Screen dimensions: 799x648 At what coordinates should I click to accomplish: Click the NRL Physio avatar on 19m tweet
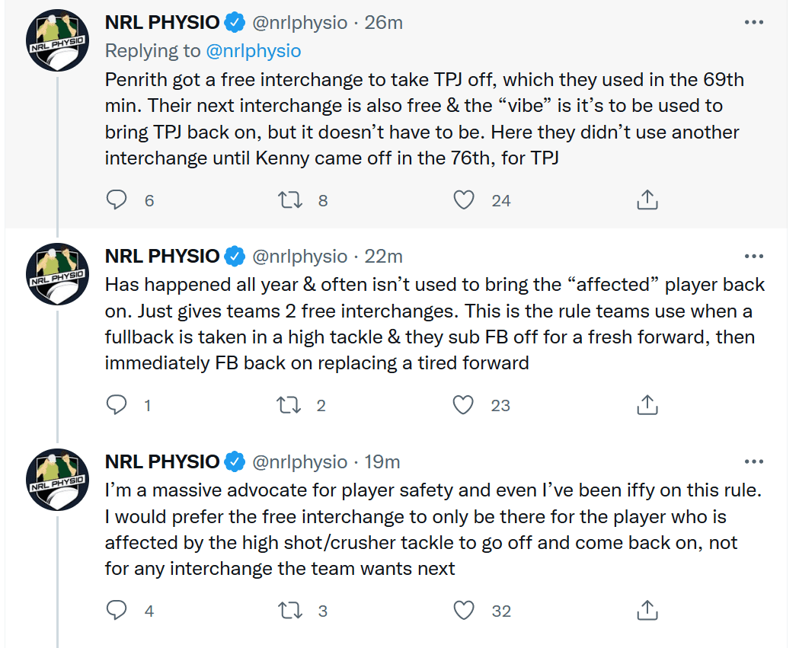[x=57, y=480]
